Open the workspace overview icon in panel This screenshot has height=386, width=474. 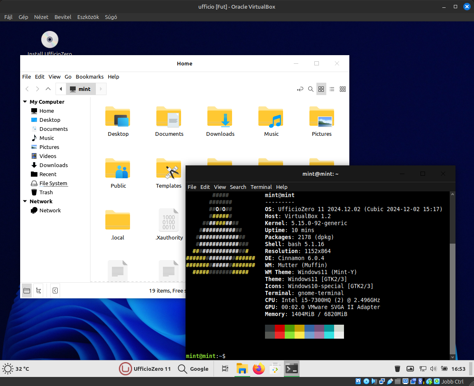225,369
